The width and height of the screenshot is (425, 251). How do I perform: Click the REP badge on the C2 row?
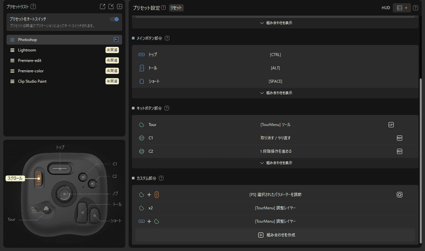click(400, 151)
